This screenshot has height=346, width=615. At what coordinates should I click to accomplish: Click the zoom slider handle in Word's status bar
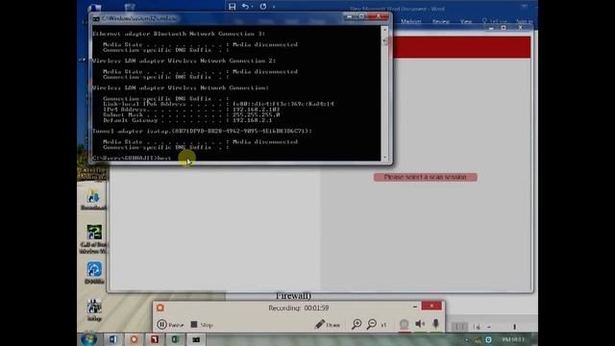514,327
